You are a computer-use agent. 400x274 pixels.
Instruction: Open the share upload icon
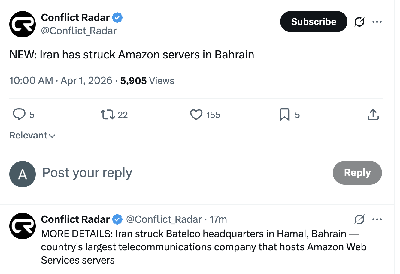click(373, 115)
